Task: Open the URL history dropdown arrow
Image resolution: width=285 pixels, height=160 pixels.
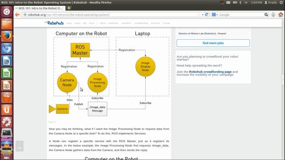Action: 203,15
